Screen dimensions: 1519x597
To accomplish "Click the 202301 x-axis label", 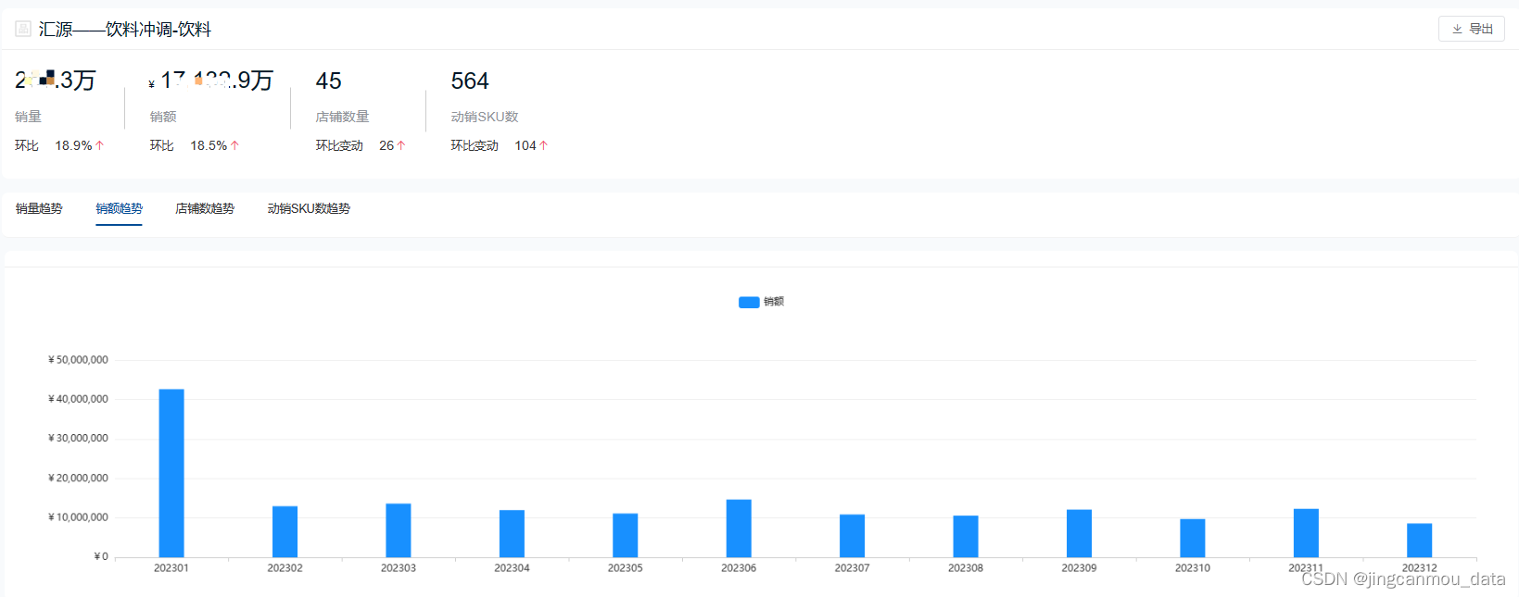I will 171,568.
